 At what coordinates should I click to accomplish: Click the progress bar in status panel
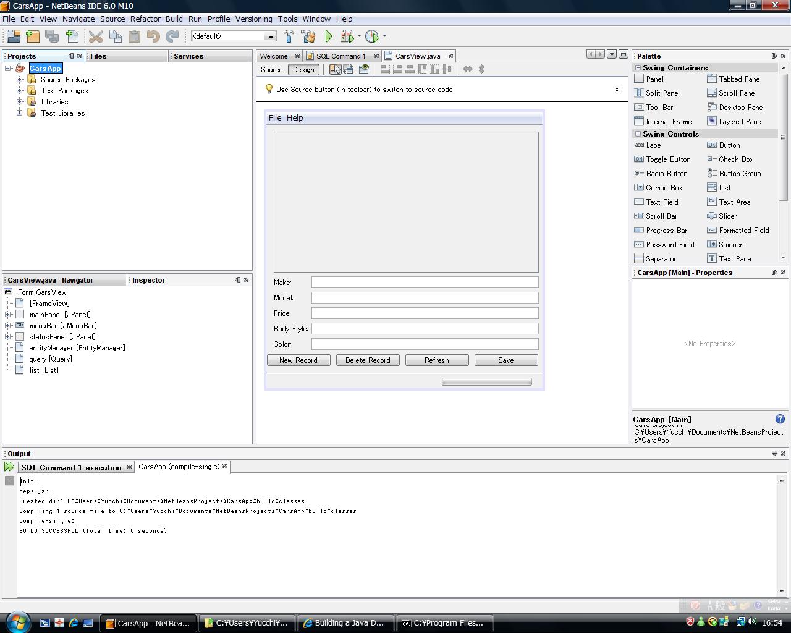click(486, 382)
